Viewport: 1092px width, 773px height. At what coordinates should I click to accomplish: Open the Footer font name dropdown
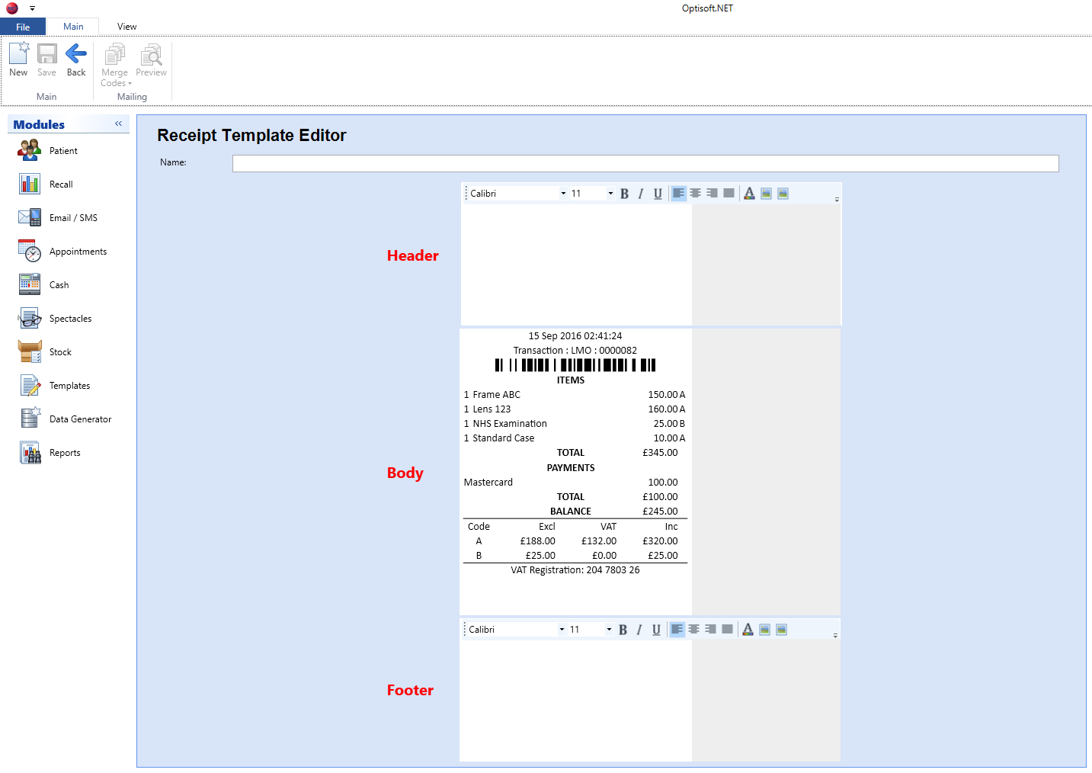tap(562, 630)
